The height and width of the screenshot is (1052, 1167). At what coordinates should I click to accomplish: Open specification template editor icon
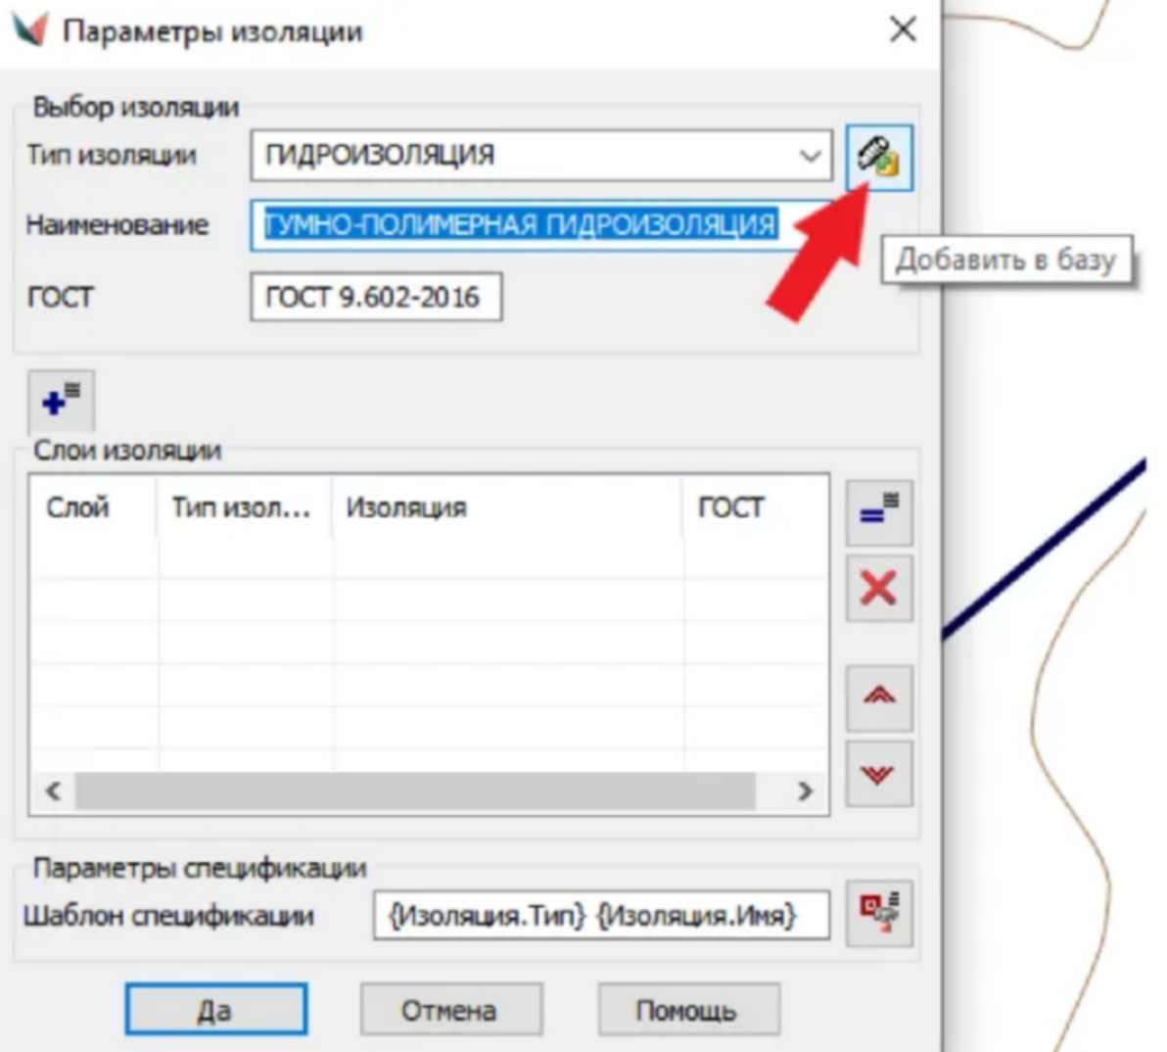(878, 912)
